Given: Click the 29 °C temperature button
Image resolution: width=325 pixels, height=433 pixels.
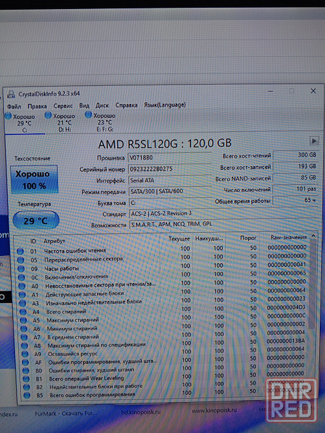Looking at the screenshot, I should pos(36,220).
